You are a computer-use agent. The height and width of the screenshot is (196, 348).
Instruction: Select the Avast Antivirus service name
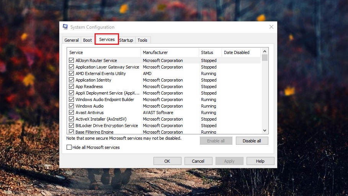tap(90, 113)
